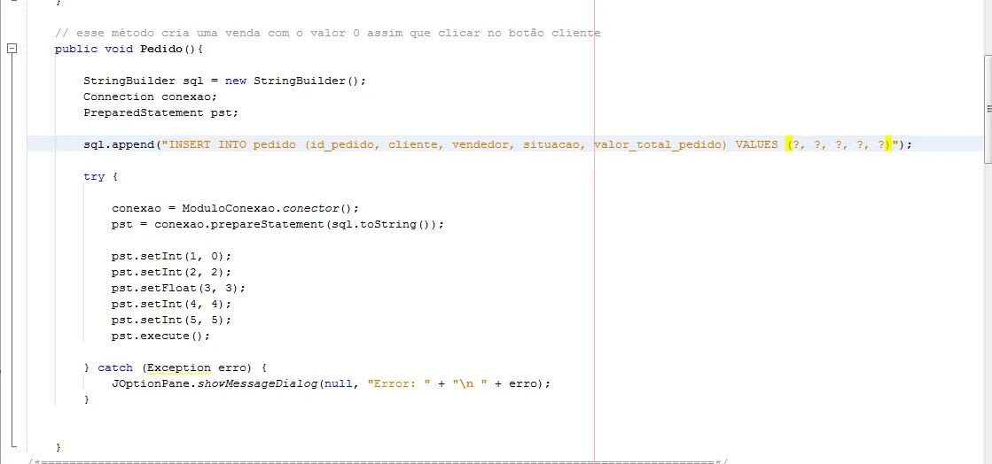Click the highlighted closing parenthesis in SQL string

click(x=888, y=144)
